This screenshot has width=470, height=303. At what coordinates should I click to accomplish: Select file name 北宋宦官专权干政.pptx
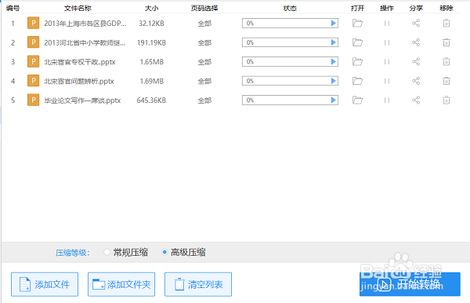pos(80,62)
